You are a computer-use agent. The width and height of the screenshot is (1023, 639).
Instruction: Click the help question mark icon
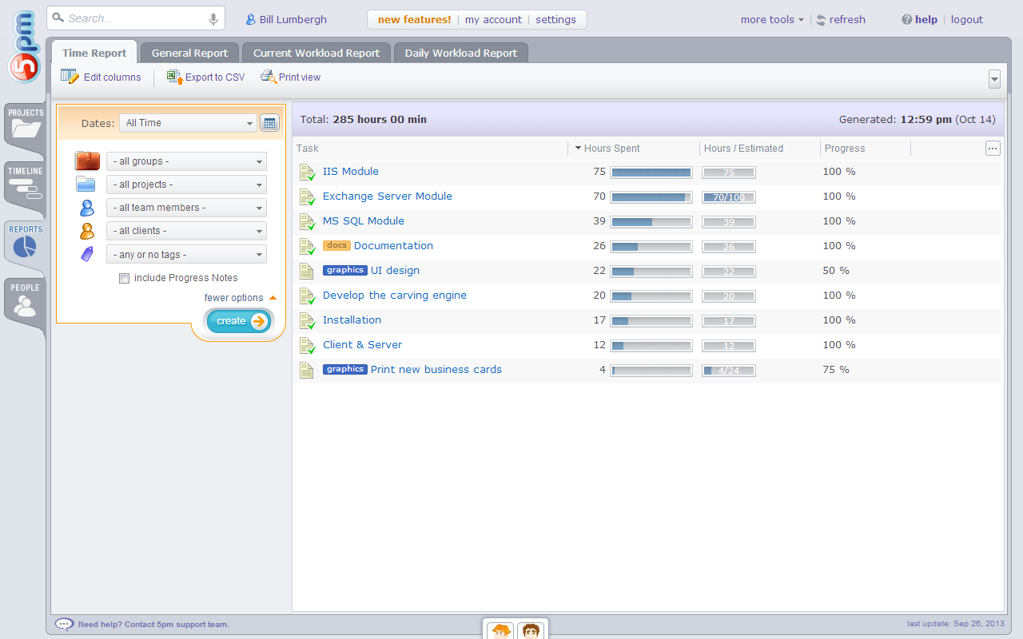coord(907,20)
